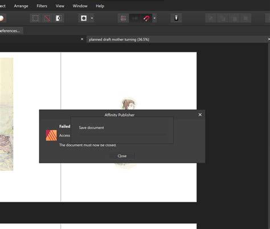Click the 'Save document' label
The width and height of the screenshot is (270, 229).
[91, 128]
